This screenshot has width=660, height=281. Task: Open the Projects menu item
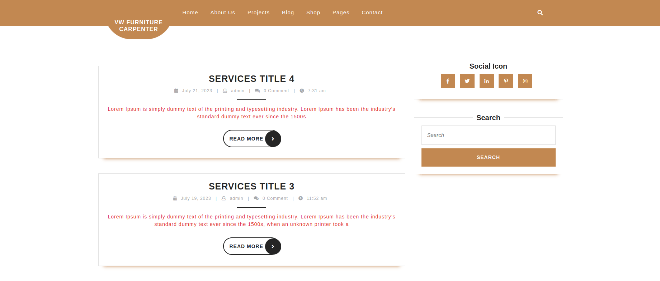(258, 13)
